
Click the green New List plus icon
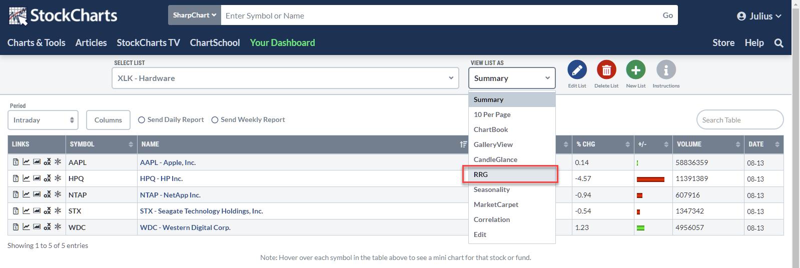(635, 70)
